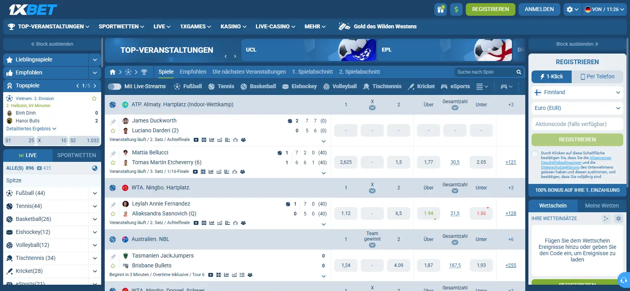
Task: Click the green REGISTRIEREN header button
Action: 490,9
